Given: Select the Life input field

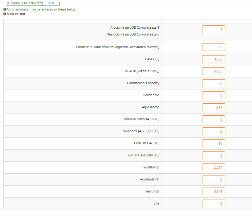Looking at the screenshot, I should [x=213, y=203].
